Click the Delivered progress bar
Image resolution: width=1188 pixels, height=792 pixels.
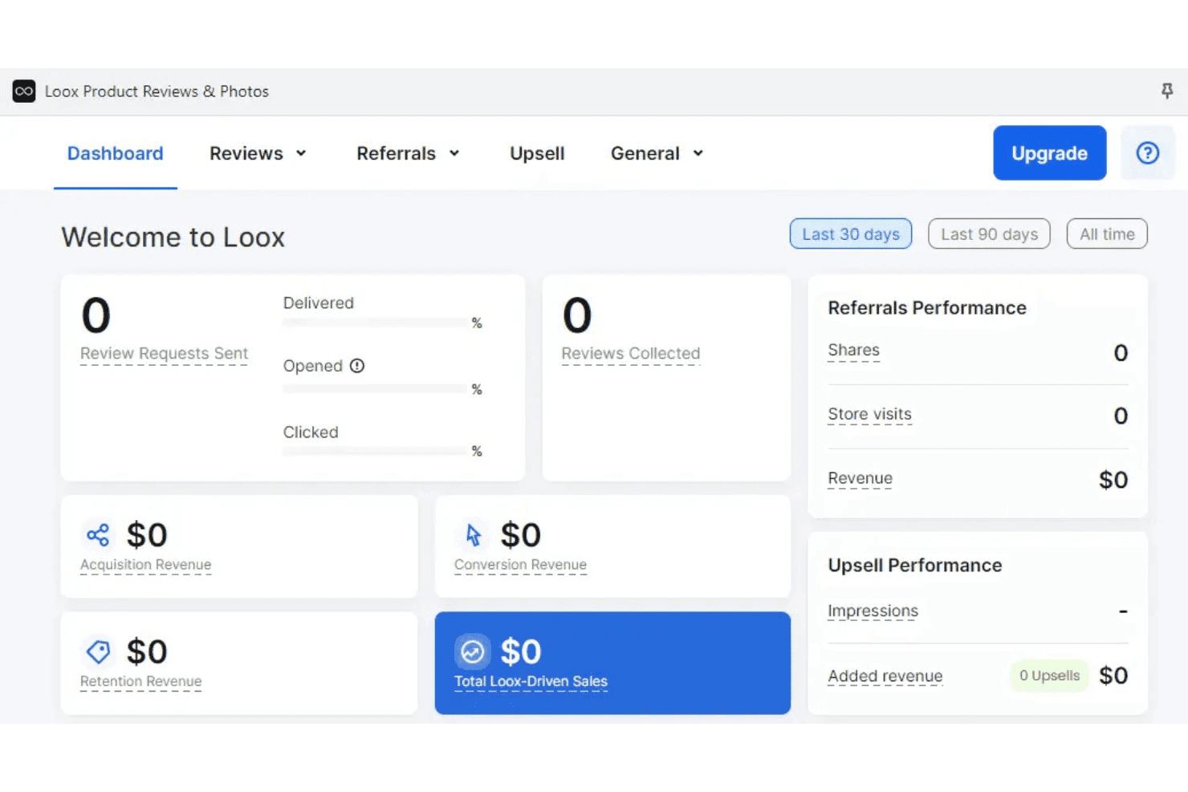point(375,323)
